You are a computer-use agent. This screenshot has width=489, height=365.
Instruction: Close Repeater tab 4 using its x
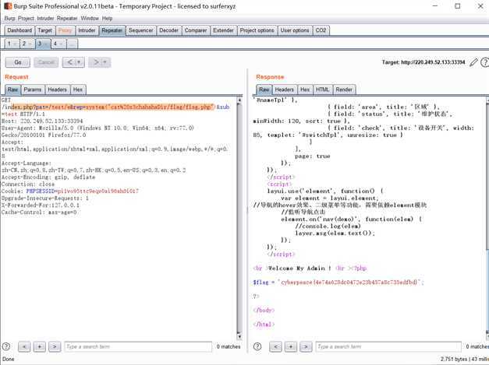(61, 44)
